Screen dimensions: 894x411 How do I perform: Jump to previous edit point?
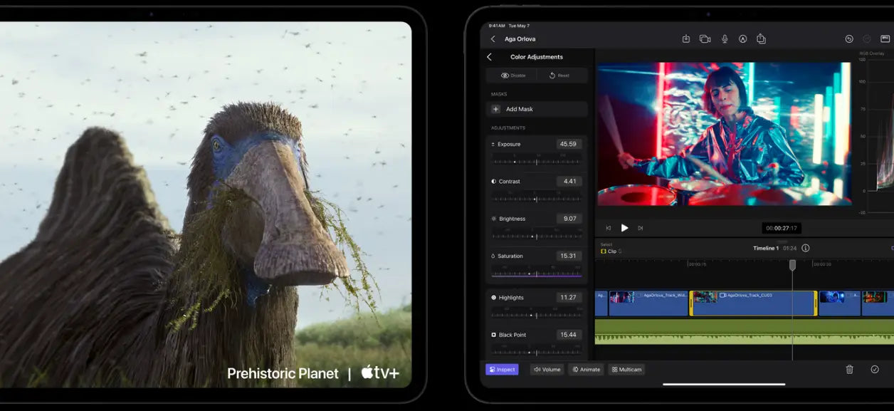point(608,228)
